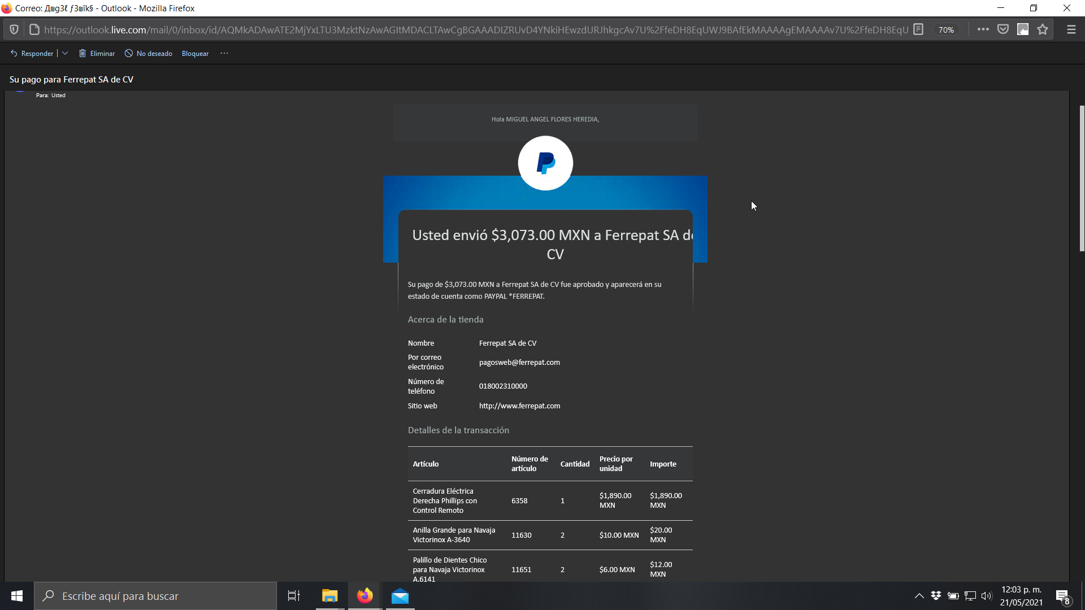This screenshot has width=1085, height=610.
Task: Click the vertical scrollbar of the email
Action: (1082, 178)
